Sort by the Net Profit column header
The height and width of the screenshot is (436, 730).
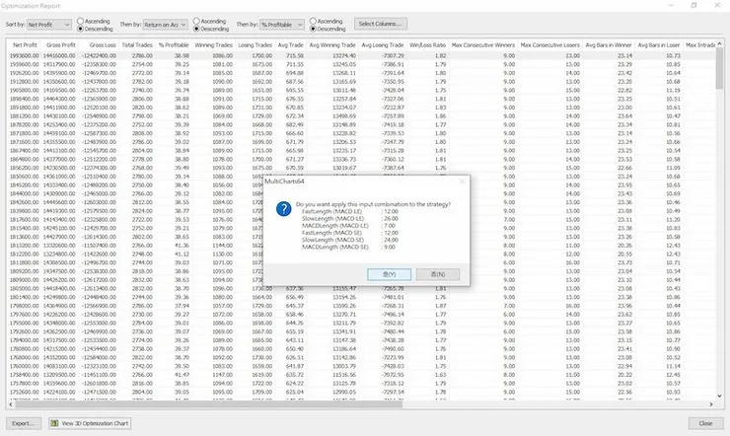25,45
